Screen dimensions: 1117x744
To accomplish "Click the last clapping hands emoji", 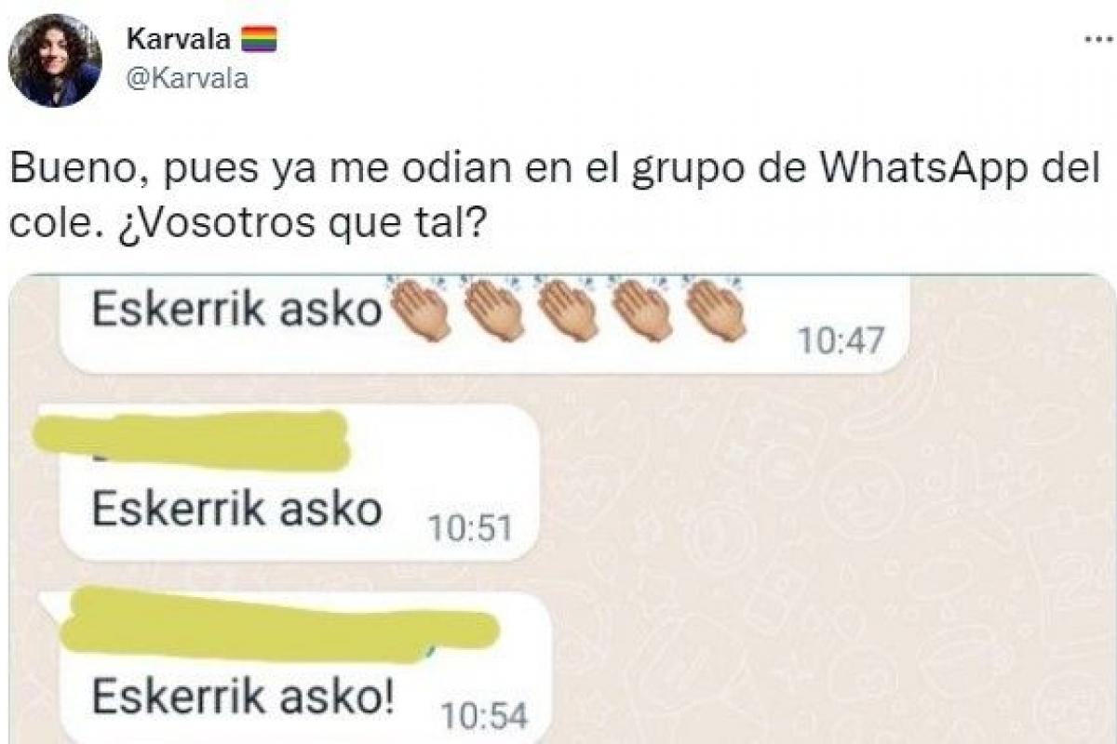I will 716,308.
